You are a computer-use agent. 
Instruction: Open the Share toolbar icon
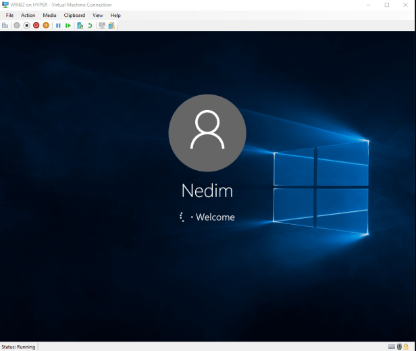click(111, 26)
